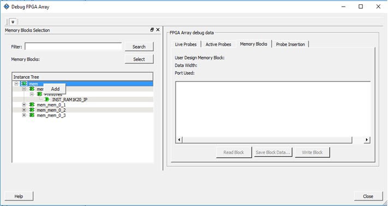Viewport: 388px width, 206px height.
Task: Click the Search button
Action: click(139, 46)
